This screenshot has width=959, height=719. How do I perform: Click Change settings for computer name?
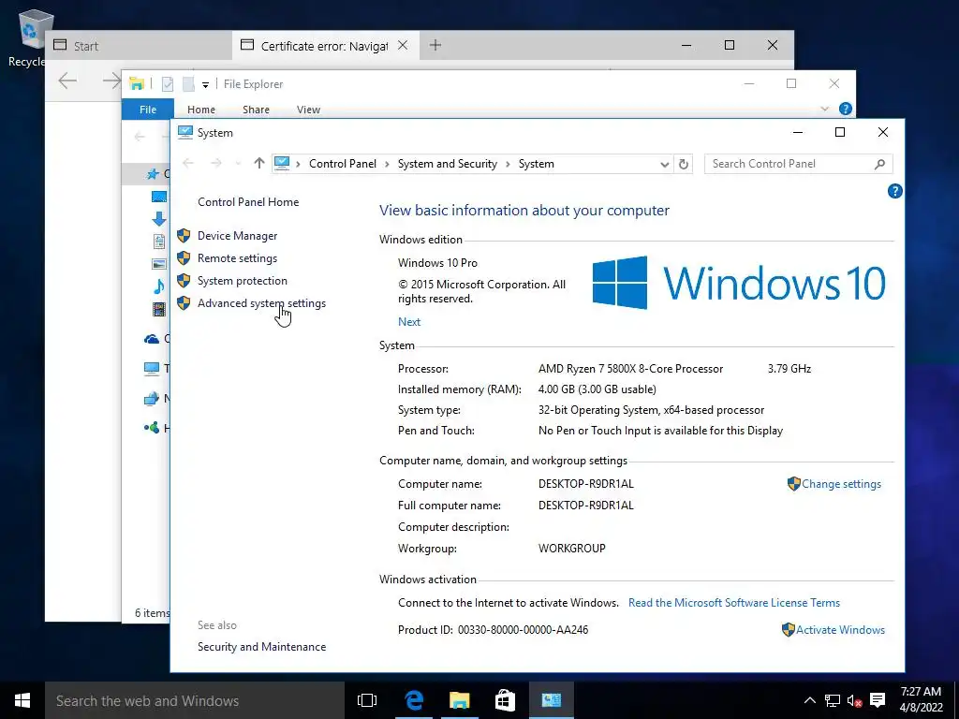coord(841,484)
